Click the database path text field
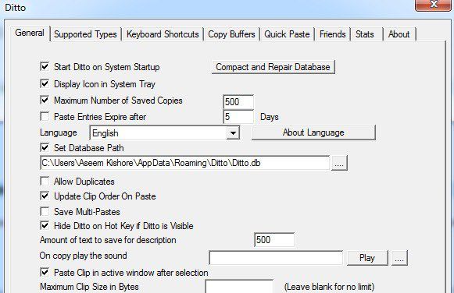This screenshot has height=293, width=454. click(x=184, y=163)
